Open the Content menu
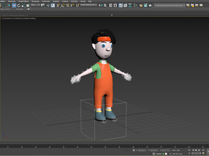This screenshot has width=209, height=156. pos(65,1)
